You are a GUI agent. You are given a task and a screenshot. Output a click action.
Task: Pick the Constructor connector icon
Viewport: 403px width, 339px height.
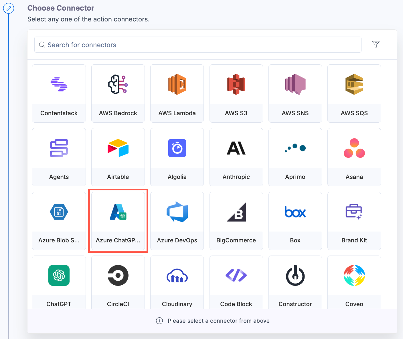pyautogui.click(x=295, y=275)
